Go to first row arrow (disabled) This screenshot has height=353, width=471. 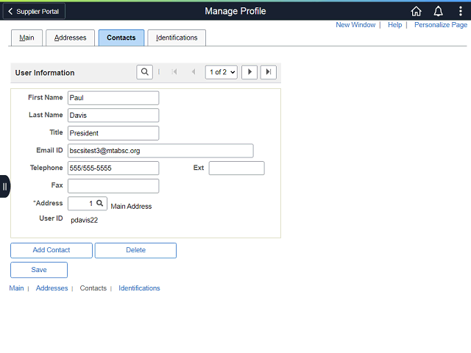(174, 72)
